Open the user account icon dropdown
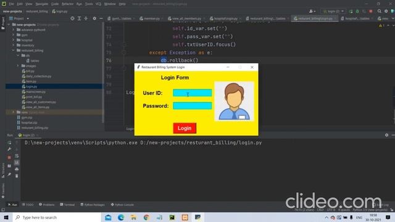The width and height of the screenshot is (395, 222). (x=312, y=11)
